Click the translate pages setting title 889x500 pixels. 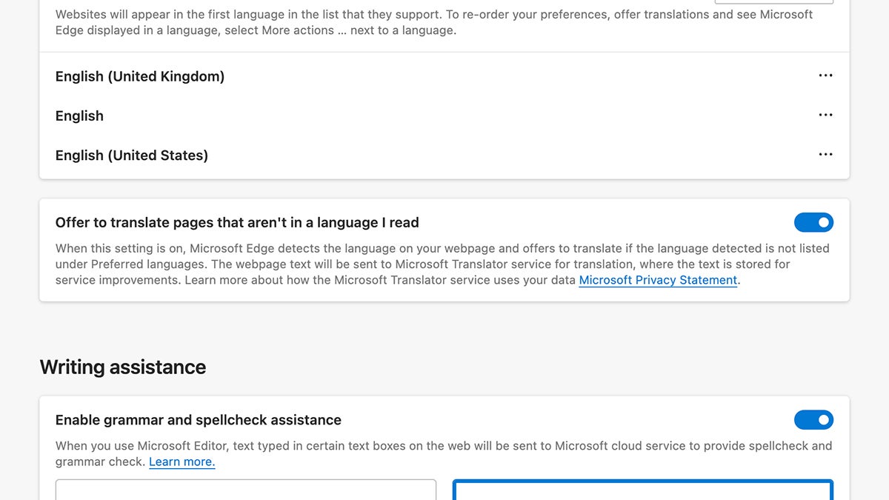pos(237,222)
